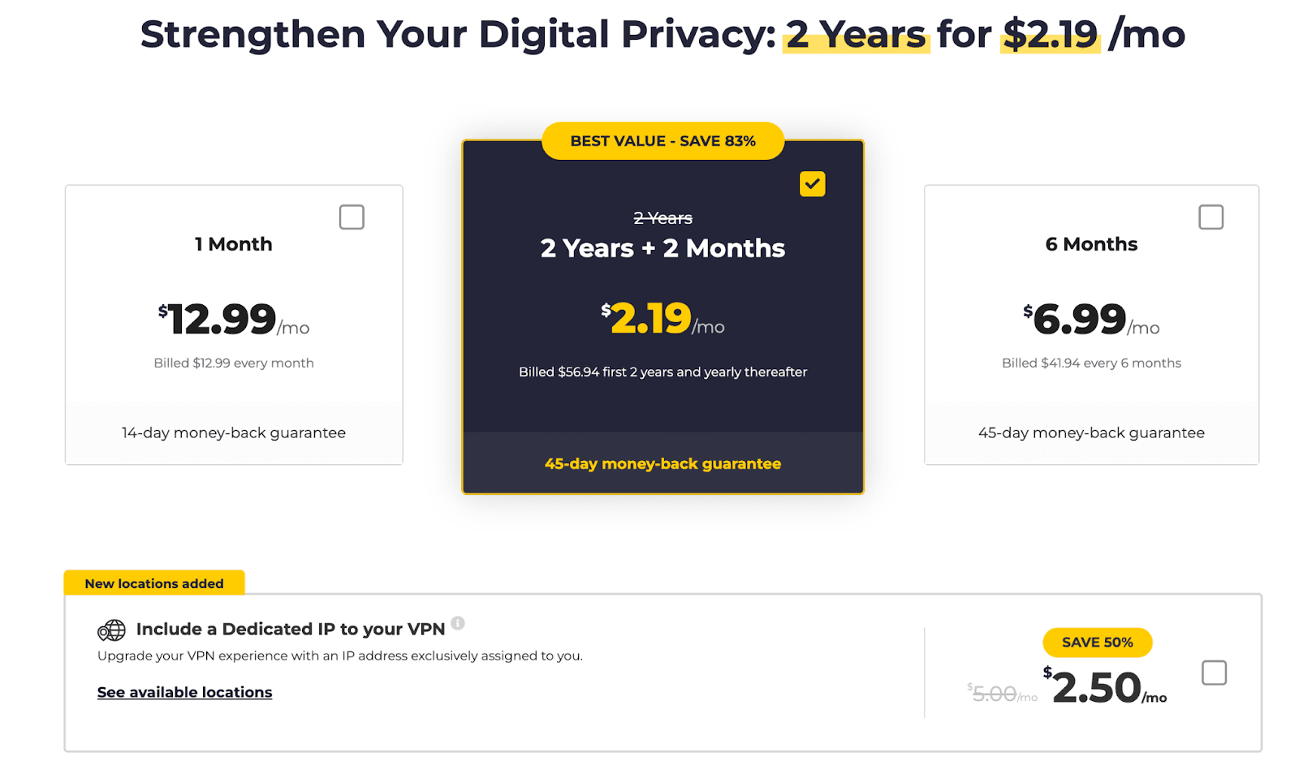Click the yellow $2.19/mo plan price
1299x774 pixels.
point(662,319)
